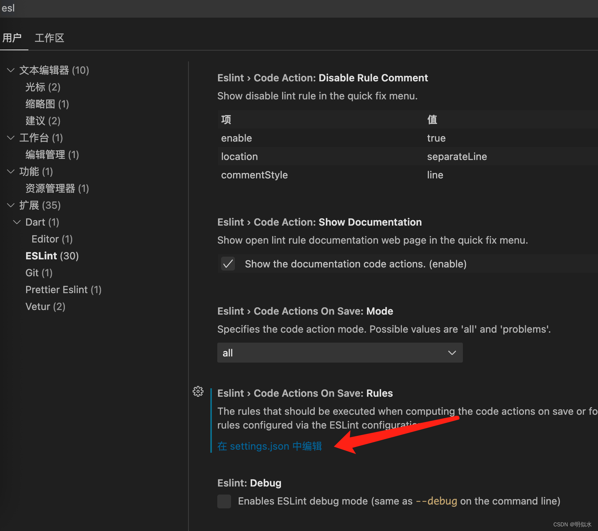
Task: Click the Code Actions On Save: Rules title
Action: (x=305, y=393)
